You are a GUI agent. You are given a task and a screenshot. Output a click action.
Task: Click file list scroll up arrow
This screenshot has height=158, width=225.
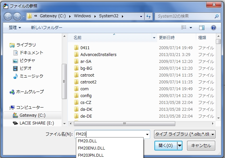point(218,36)
